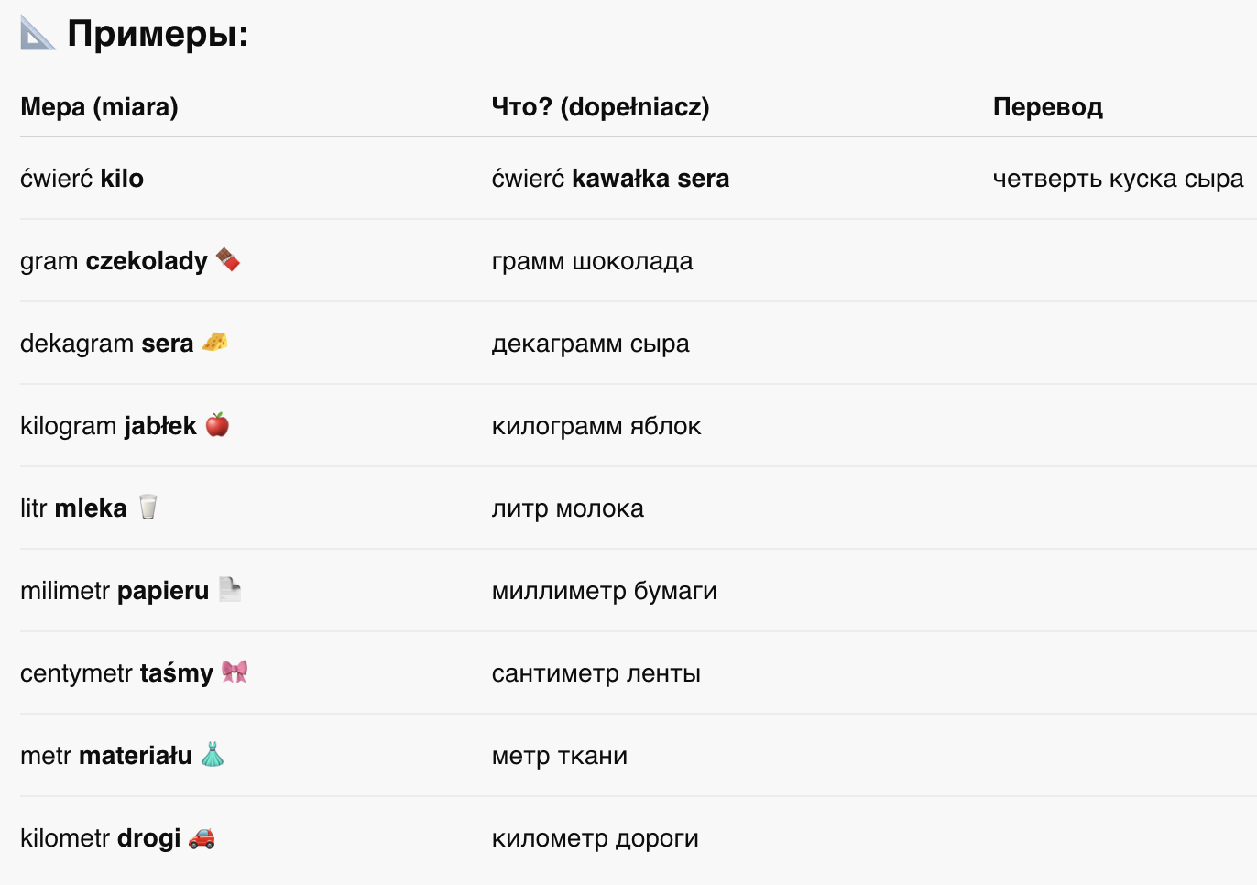Click the teal dress emoji

[213, 755]
